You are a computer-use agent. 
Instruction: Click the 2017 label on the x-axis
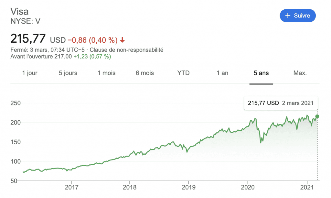(x=71, y=187)
